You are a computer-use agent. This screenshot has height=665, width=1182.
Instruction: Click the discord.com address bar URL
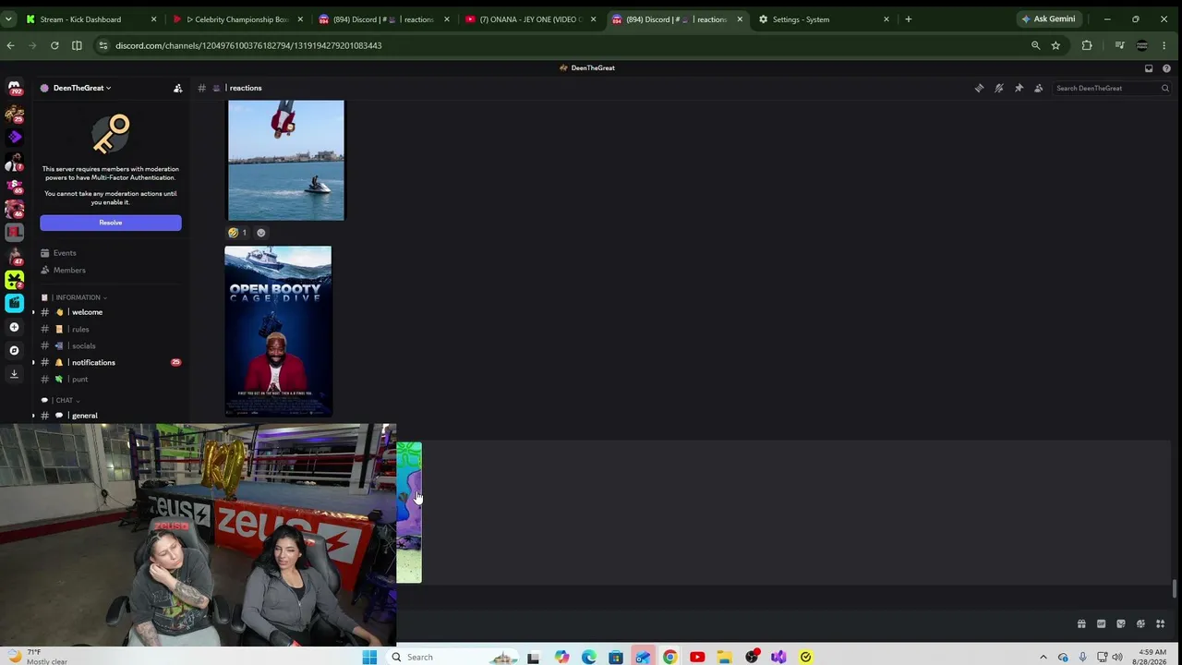tap(248, 45)
